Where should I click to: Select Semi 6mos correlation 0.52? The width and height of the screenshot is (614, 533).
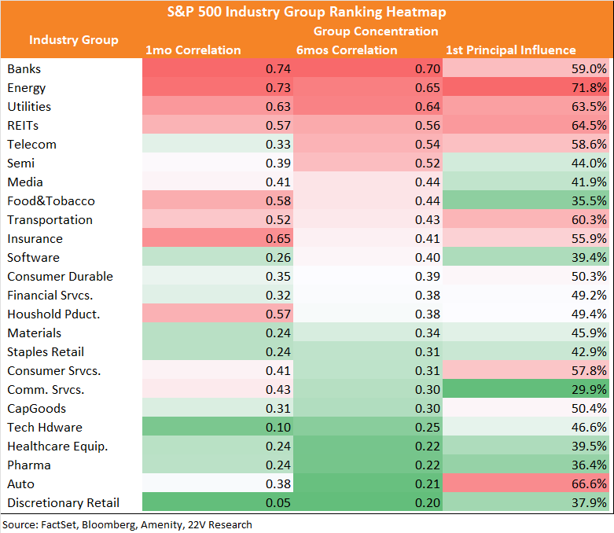[x=428, y=164]
